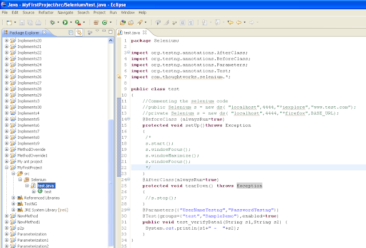This screenshot has height=248, width=366.
Task: Click the Package Explorer vertical scrollbar thumb
Action: coord(110,182)
